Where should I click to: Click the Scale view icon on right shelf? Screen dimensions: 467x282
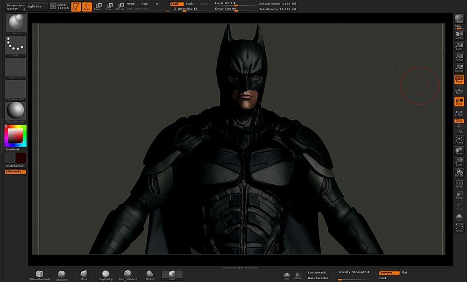point(459,162)
